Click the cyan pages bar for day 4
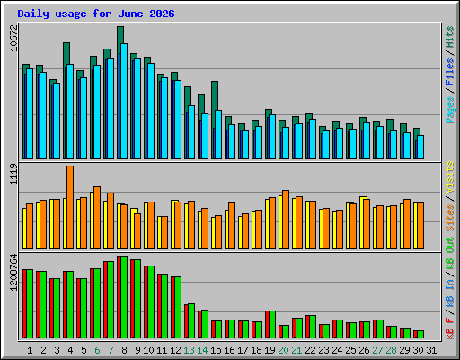The image size is (460, 360). pyautogui.click(x=70, y=112)
